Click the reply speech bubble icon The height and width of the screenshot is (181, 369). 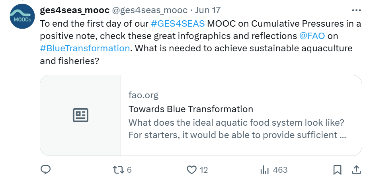coord(46,170)
